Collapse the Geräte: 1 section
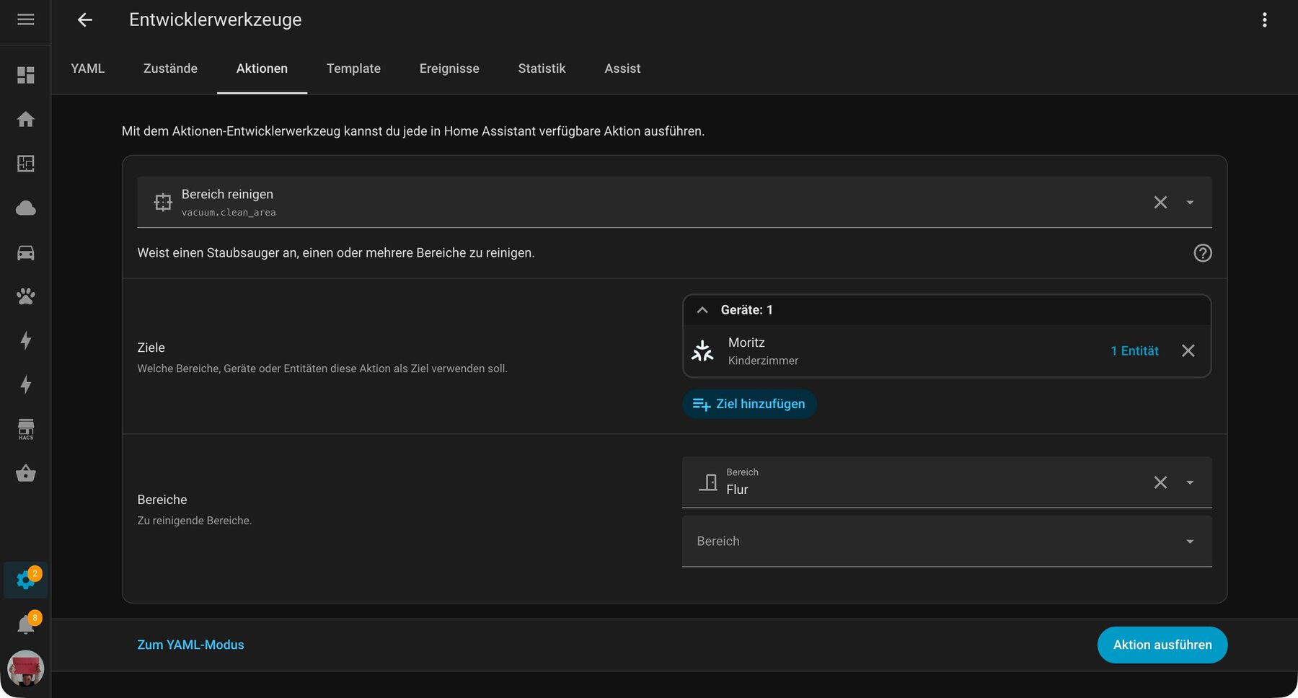The height and width of the screenshot is (698, 1298). pyautogui.click(x=702, y=310)
